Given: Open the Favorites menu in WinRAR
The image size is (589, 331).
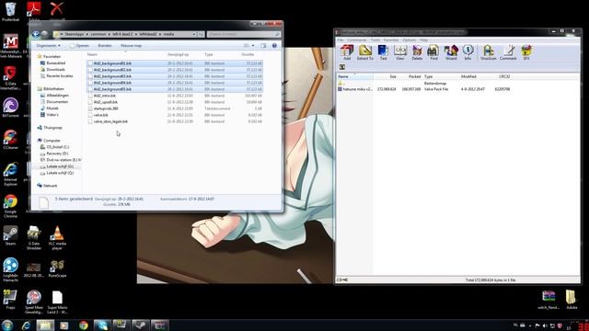Looking at the screenshot, I should [x=391, y=40].
